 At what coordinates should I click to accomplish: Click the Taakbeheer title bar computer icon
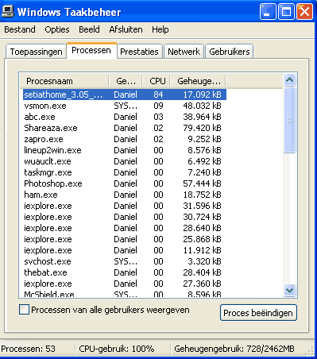coord(7,11)
